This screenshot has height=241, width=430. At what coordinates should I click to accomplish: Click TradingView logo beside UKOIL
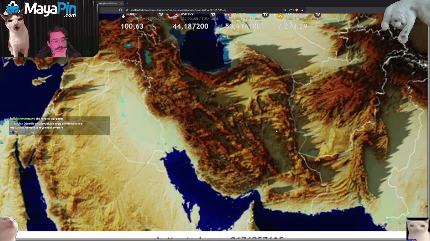pos(161,14)
